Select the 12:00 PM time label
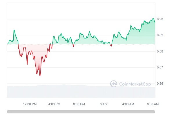This screenshot has height=116, width=174. pos(30,104)
